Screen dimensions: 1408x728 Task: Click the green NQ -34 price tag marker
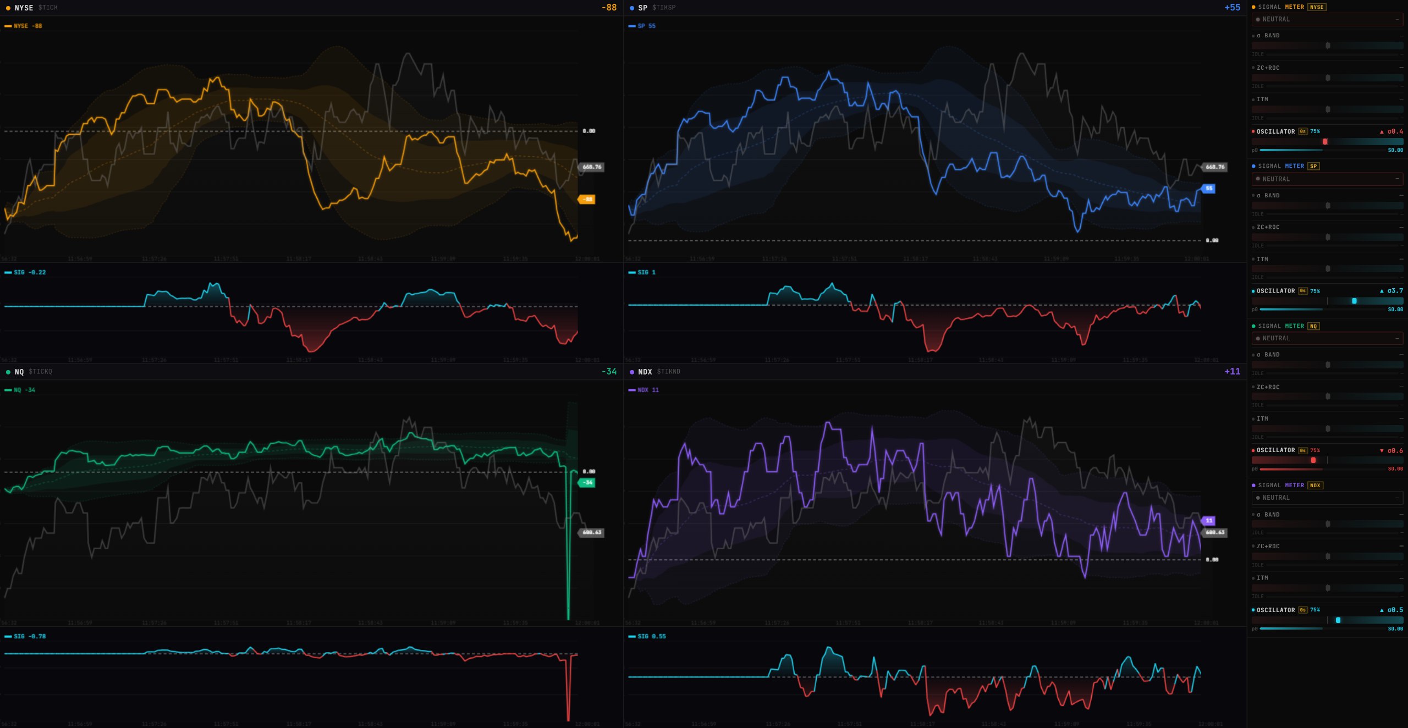(587, 483)
